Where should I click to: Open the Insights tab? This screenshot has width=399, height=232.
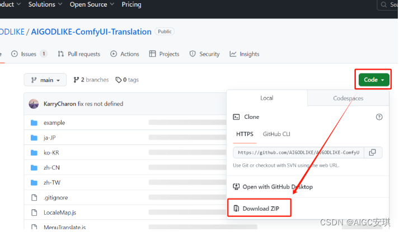(x=245, y=54)
